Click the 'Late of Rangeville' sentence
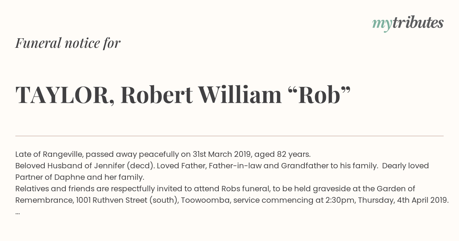This screenshot has height=241, width=459. [x=163, y=155]
